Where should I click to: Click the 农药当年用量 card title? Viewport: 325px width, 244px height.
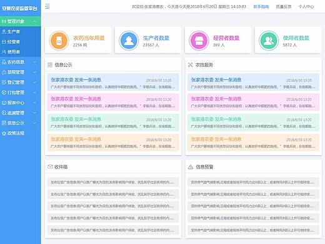(89, 38)
